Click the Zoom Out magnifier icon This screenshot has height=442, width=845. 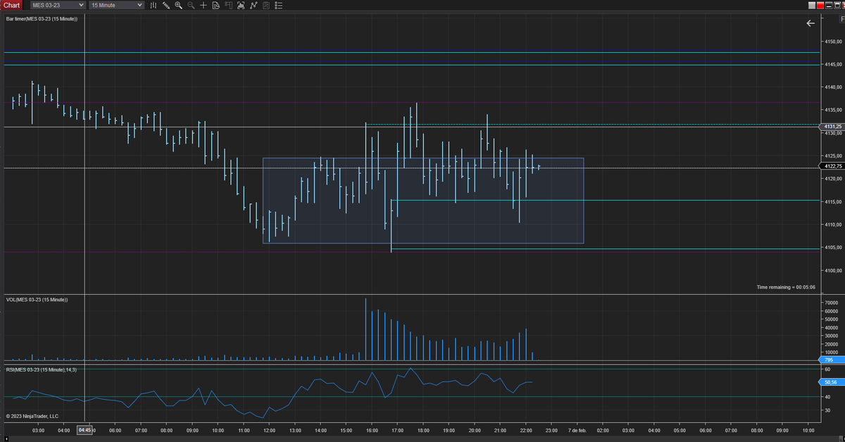tap(191, 5)
